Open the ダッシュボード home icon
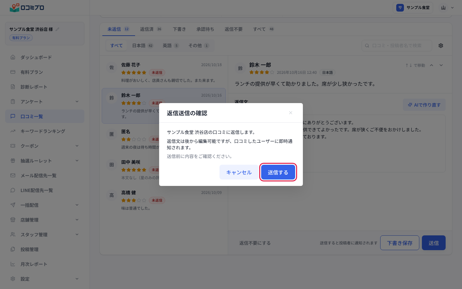 (13, 57)
